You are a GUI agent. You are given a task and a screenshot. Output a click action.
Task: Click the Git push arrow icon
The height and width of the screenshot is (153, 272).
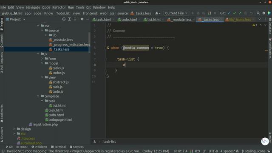click(x=240, y=13)
